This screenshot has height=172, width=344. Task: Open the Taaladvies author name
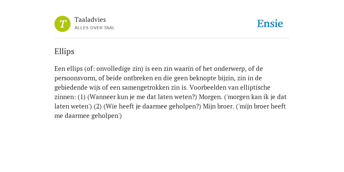[x=90, y=19]
